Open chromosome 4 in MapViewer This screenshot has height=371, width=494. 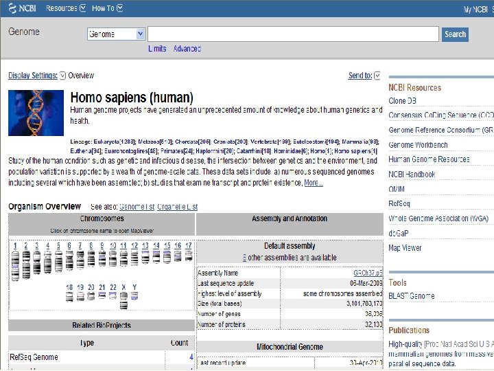point(47,245)
